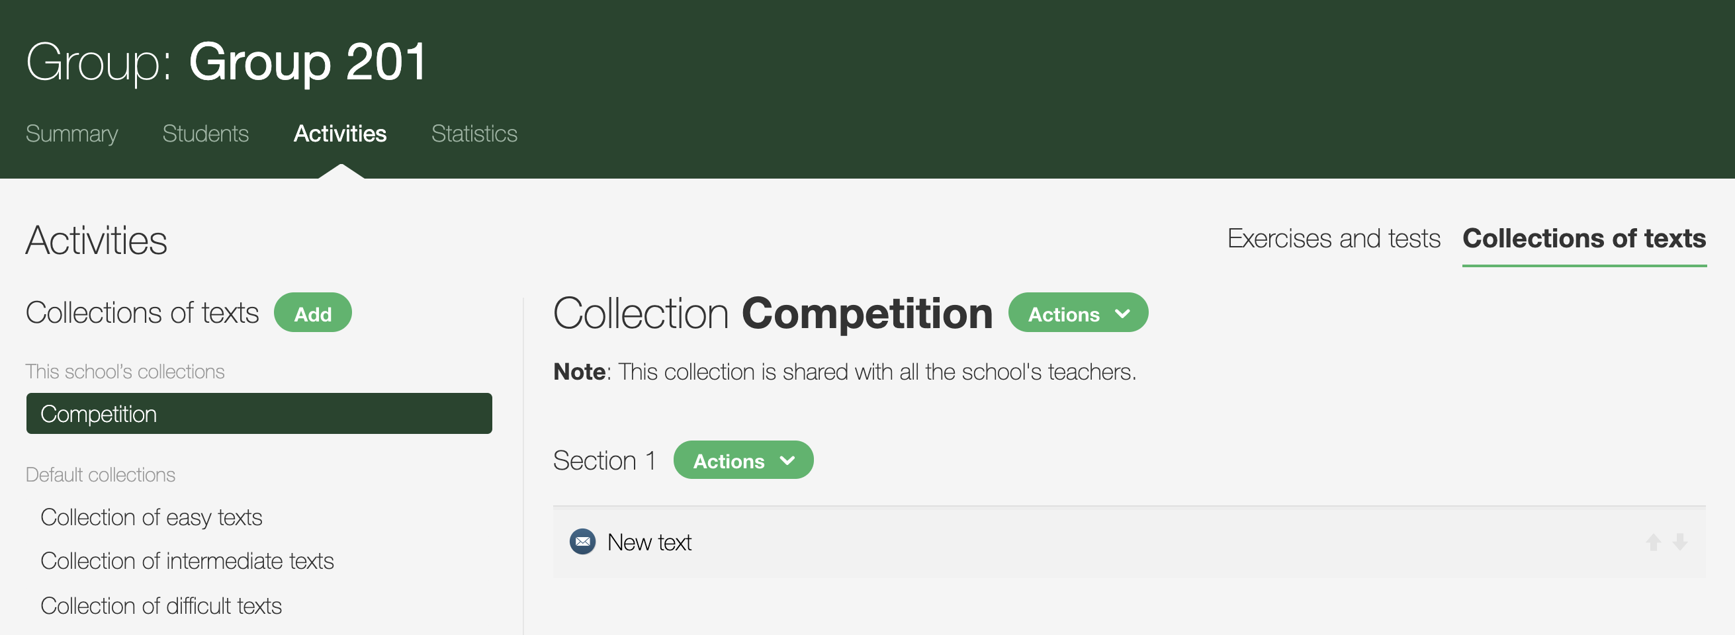The height and width of the screenshot is (635, 1735).
Task: Open the Collection of intermediate texts
Action: click(187, 560)
